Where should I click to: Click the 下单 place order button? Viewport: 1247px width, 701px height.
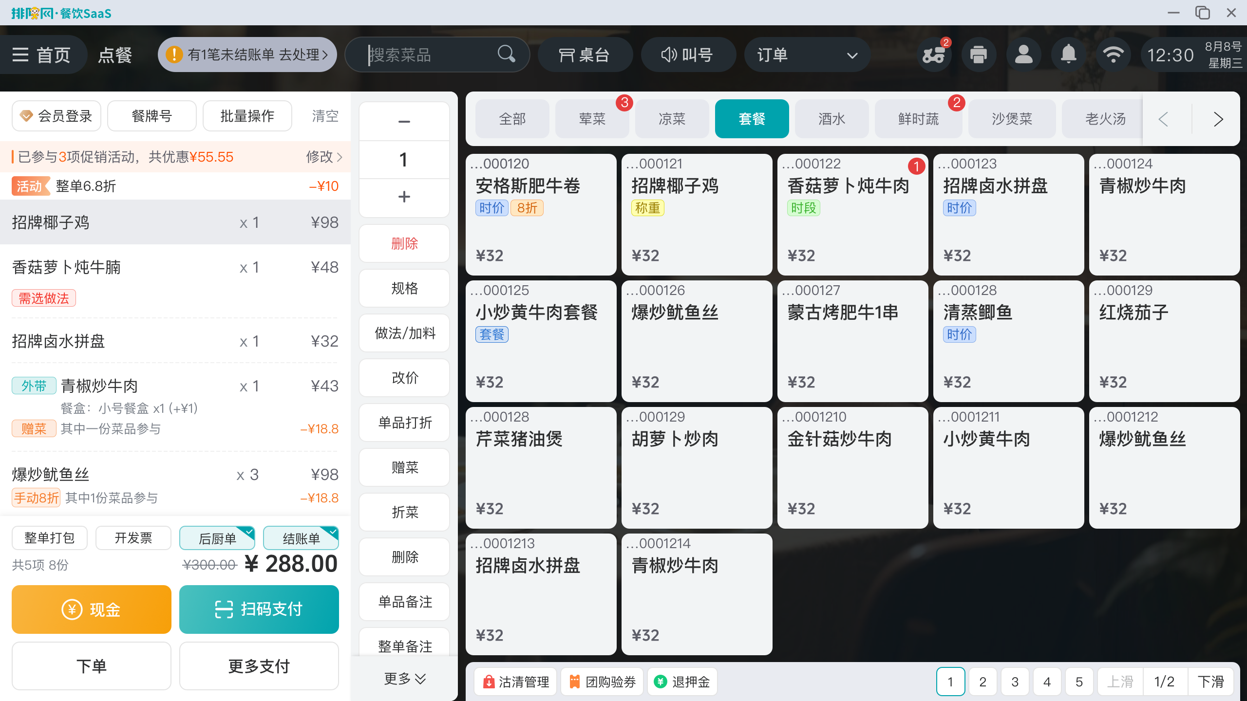91,666
